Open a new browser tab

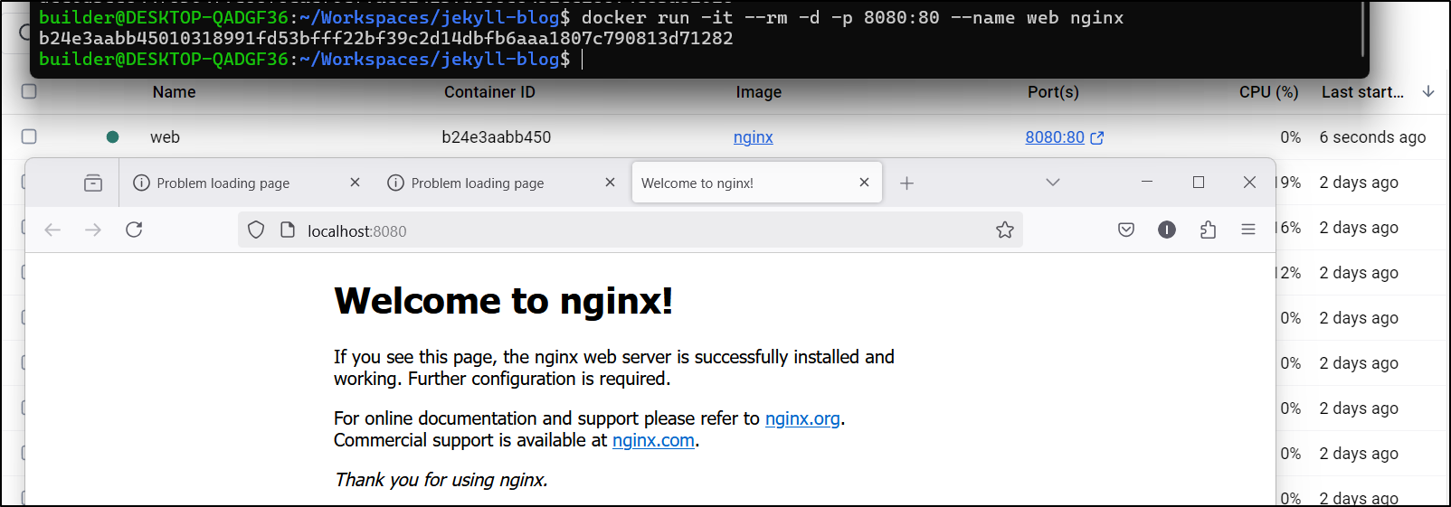tap(906, 183)
